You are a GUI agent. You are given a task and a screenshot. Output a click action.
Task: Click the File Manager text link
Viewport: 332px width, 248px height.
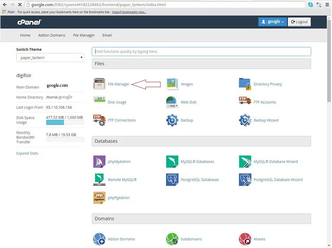119,84
